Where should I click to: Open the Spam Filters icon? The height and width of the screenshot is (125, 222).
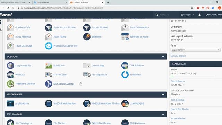[x=49, y=37]
